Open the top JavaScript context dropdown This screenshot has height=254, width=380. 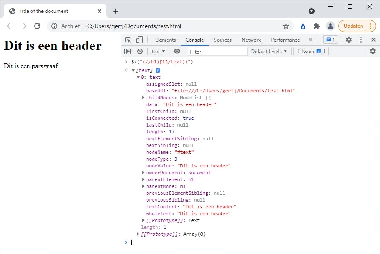(158, 52)
